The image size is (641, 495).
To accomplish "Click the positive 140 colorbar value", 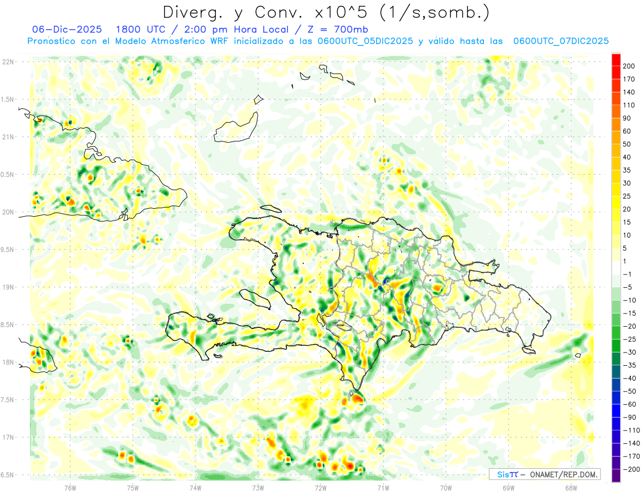I will point(630,92).
